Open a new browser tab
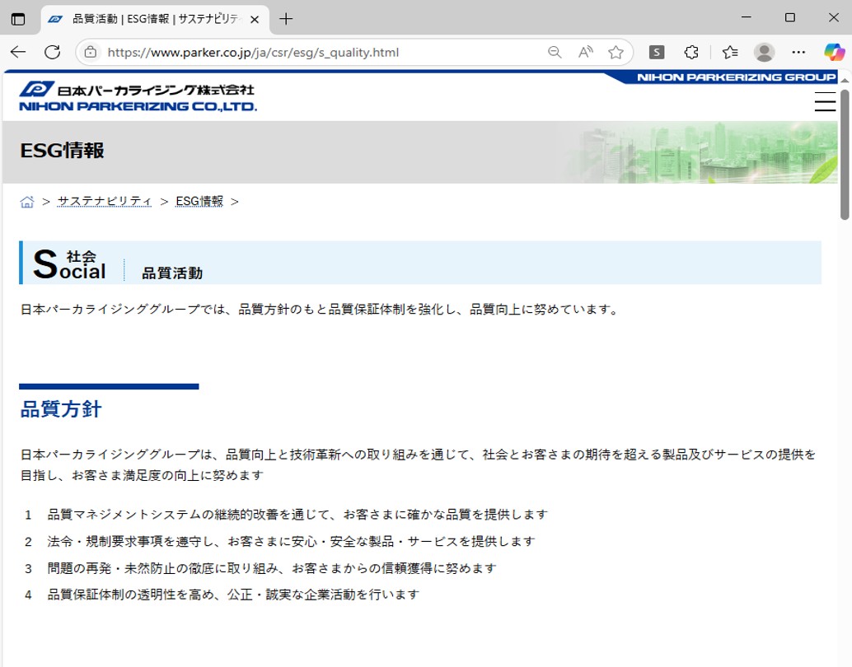 click(x=286, y=19)
